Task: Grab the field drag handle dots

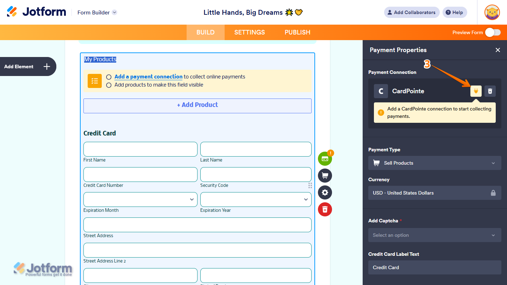Action: (x=310, y=185)
